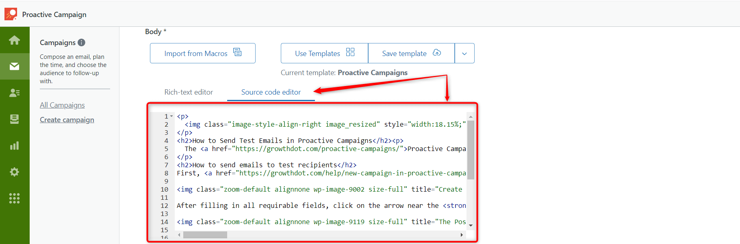740x244 pixels.
Task: Open the statistics bar chart icon
Action: pyautogui.click(x=15, y=145)
